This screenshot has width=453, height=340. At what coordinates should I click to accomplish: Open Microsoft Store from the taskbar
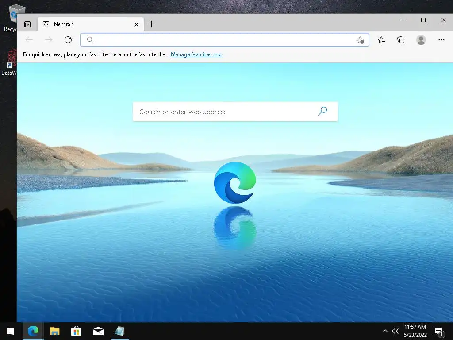pyautogui.click(x=76, y=331)
